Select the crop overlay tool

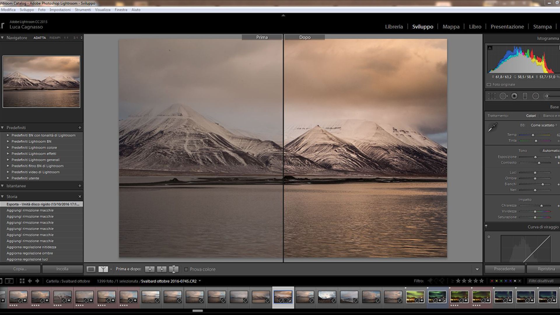point(492,96)
